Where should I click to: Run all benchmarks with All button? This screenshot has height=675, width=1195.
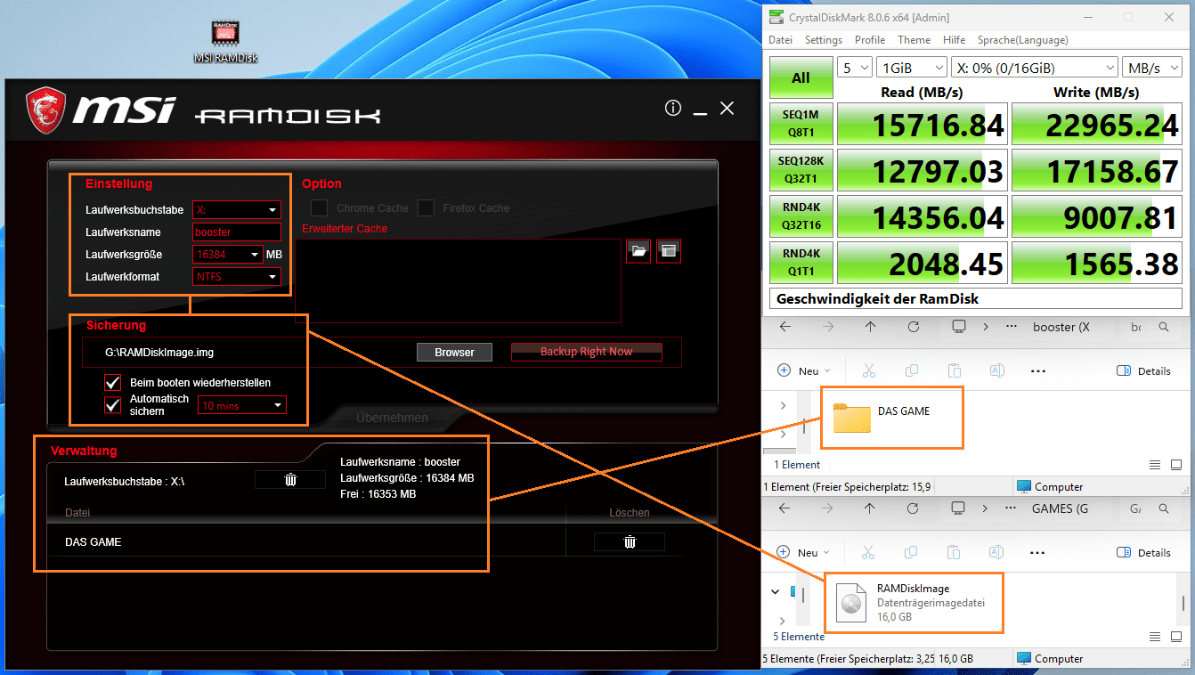point(801,78)
